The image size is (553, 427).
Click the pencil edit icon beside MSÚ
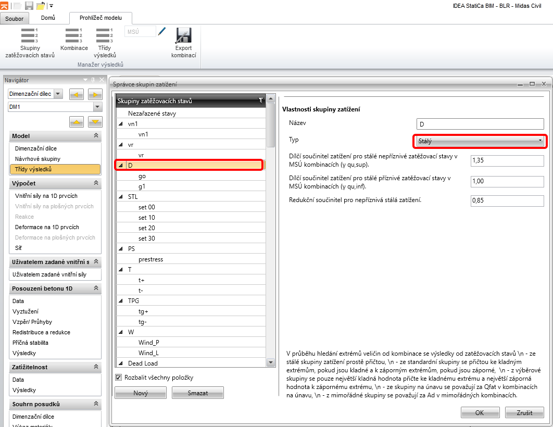[162, 32]
